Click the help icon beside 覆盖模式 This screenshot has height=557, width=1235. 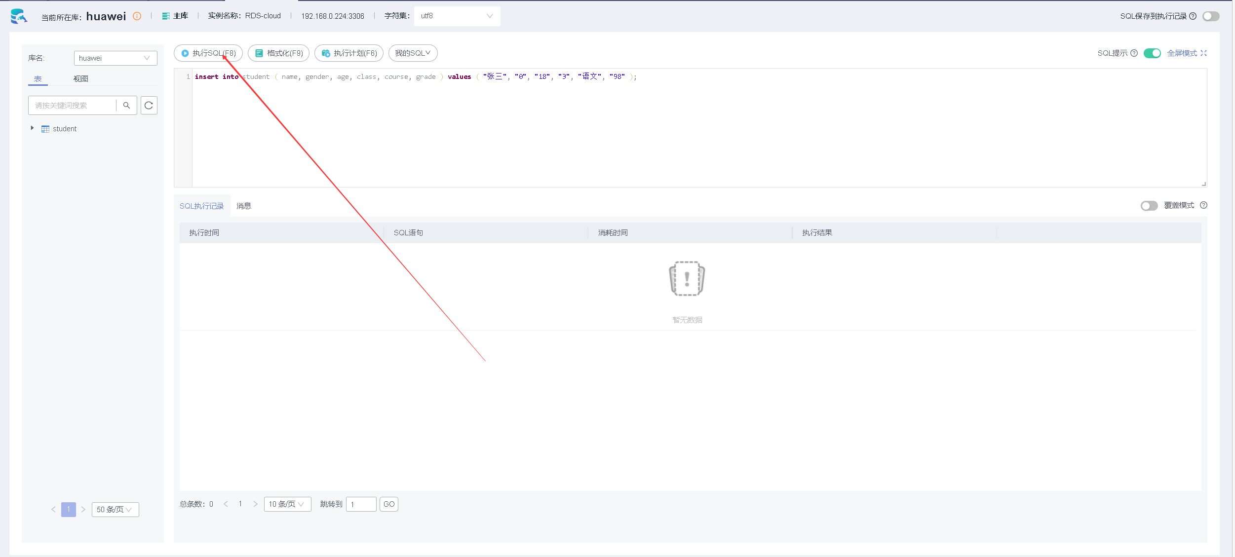coord(1203,205)
